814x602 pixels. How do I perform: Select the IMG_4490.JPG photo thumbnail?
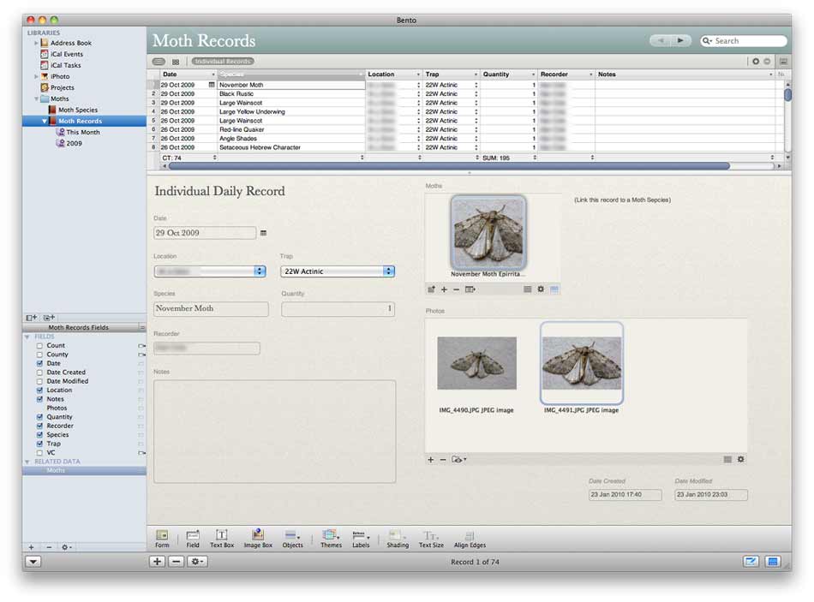pyautogui.click(x=476, y=363)
